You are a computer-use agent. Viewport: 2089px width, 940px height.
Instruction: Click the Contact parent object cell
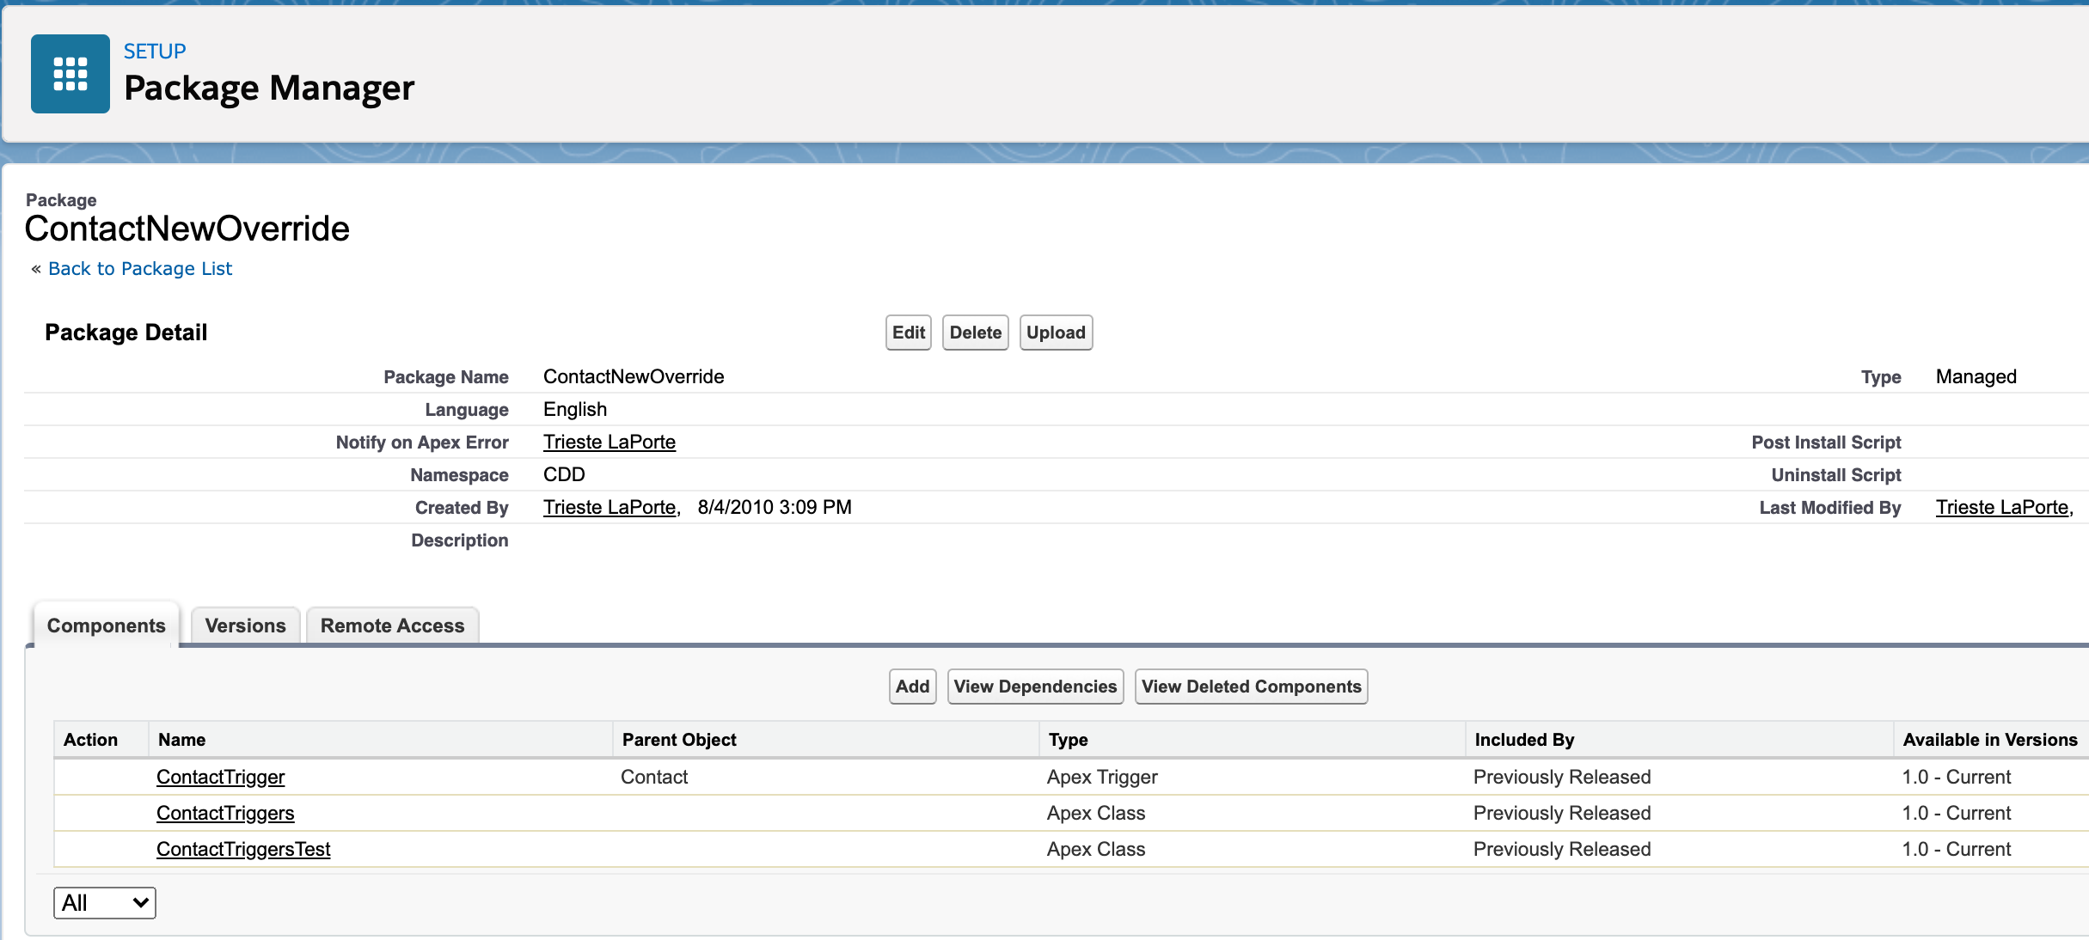point(654,777)
